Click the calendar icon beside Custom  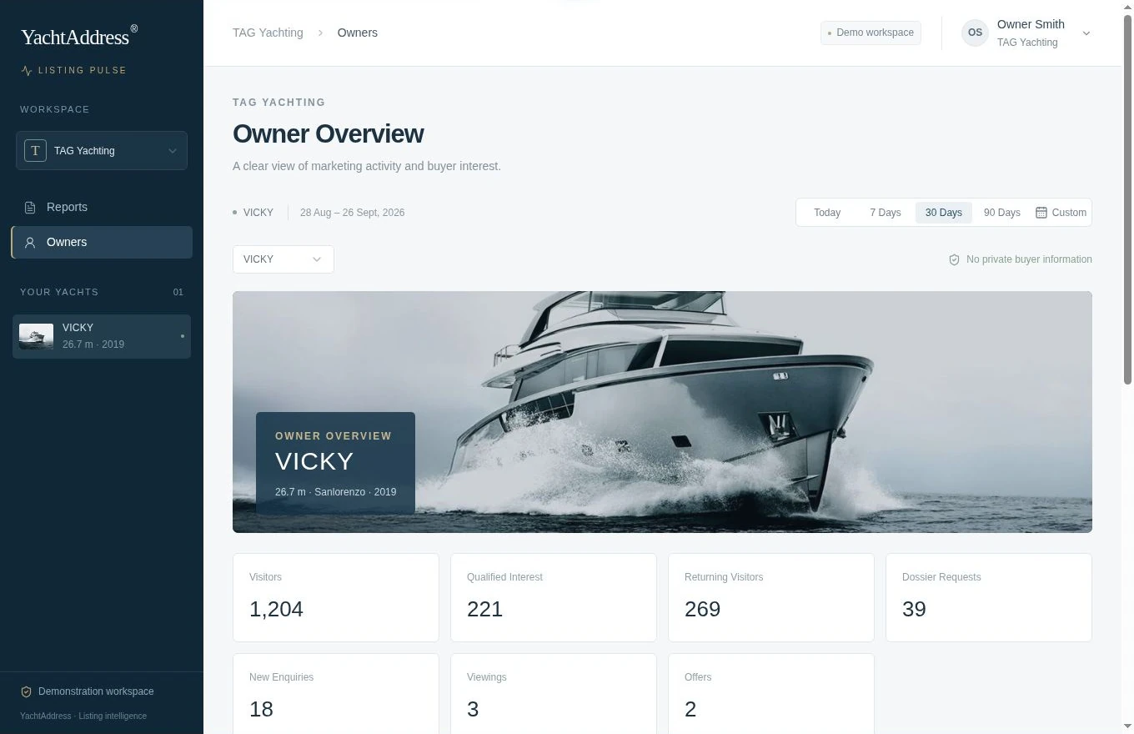tap(1041, 213)
